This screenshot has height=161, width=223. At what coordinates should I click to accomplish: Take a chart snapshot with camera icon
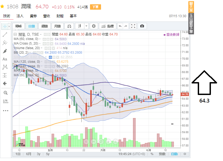click(142, 26)
